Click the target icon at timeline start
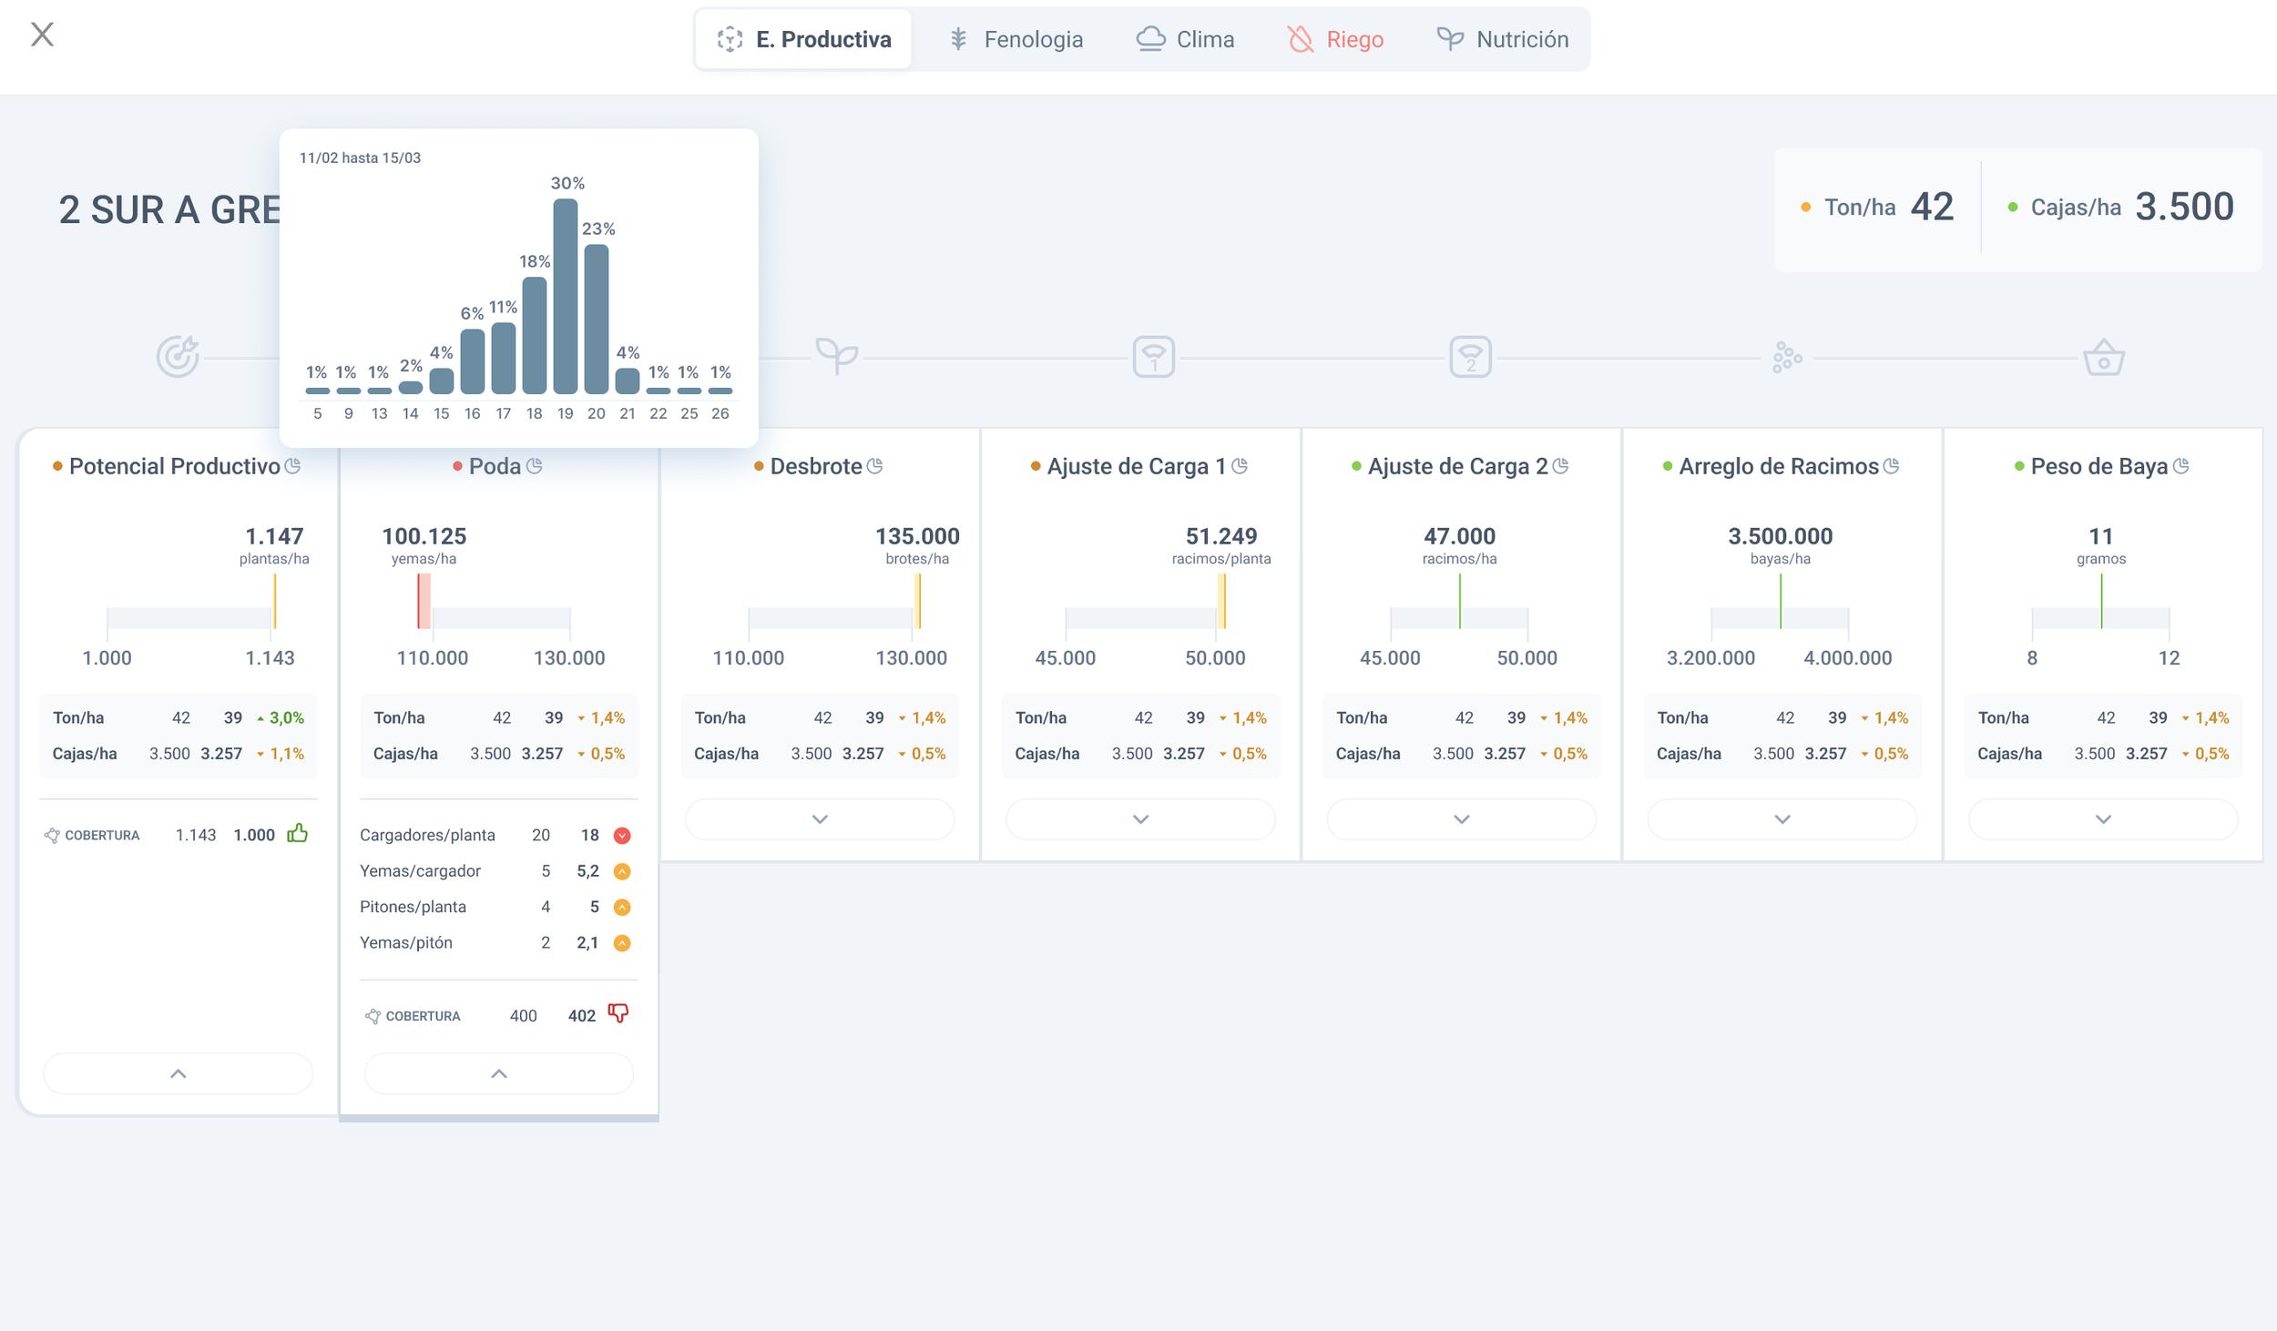The width and height of the screenshot is (2277, 1331). click(178, 356)
